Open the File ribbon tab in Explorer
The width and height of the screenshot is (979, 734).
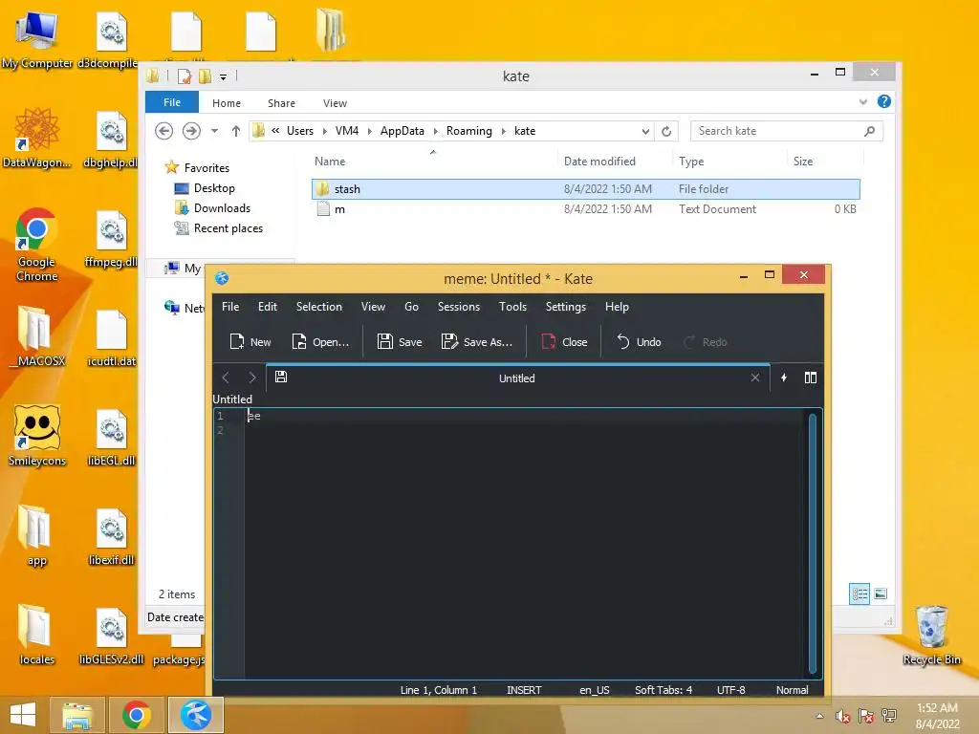click(172, 102)
